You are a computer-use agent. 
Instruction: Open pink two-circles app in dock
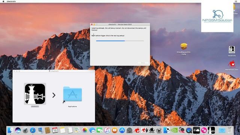204,130
